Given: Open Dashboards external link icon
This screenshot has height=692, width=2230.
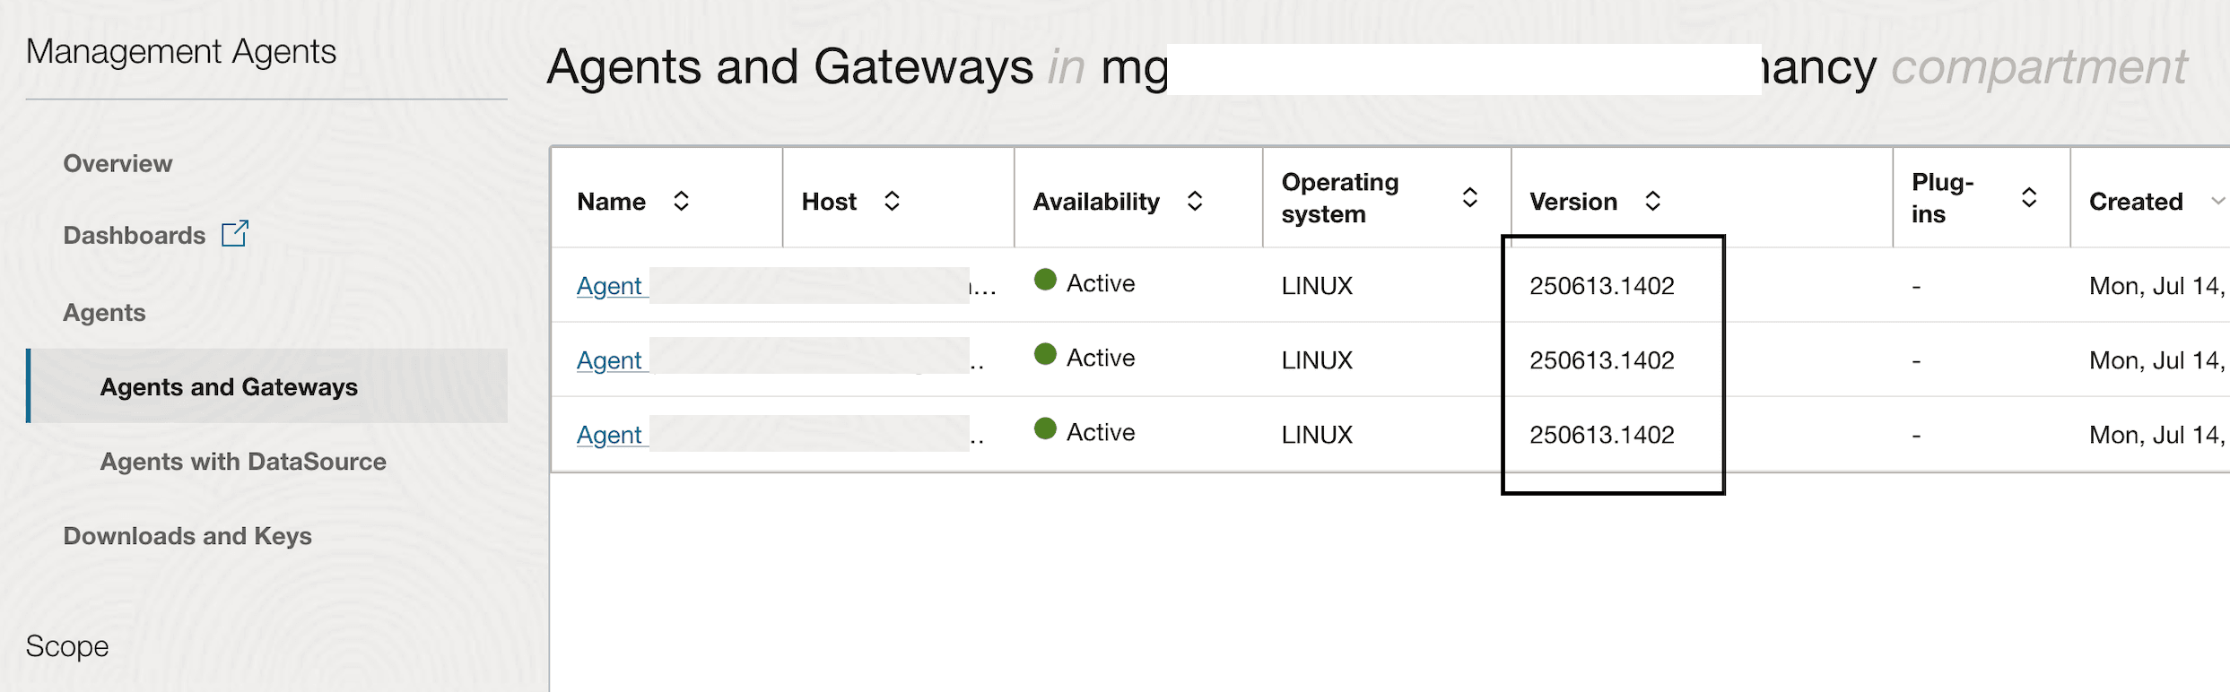Looking at the screenshot, I should pos(235,233).
